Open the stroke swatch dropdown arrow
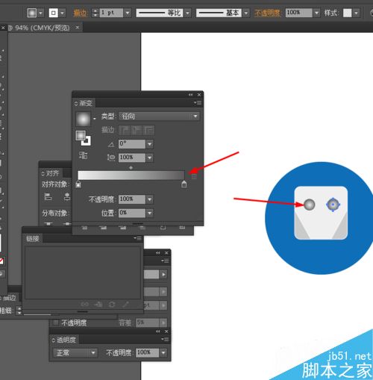 [63, 13]
